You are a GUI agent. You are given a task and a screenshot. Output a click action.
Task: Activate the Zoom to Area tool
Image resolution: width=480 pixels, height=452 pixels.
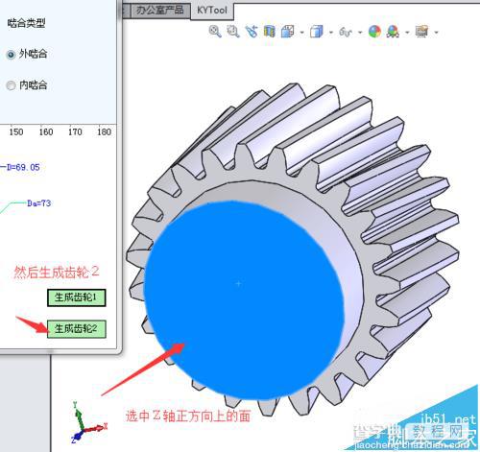tap(233, 32)
